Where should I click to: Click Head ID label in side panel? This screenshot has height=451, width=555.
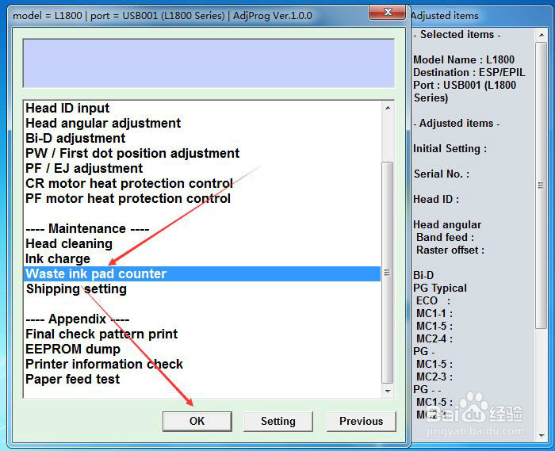(x=436, y=199)
